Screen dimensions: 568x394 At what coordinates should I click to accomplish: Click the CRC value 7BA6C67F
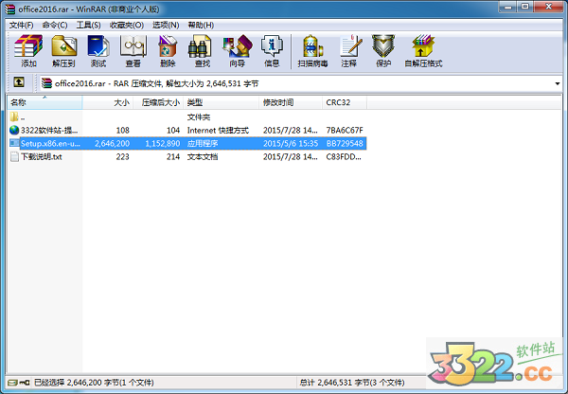(x=345, y=130)
